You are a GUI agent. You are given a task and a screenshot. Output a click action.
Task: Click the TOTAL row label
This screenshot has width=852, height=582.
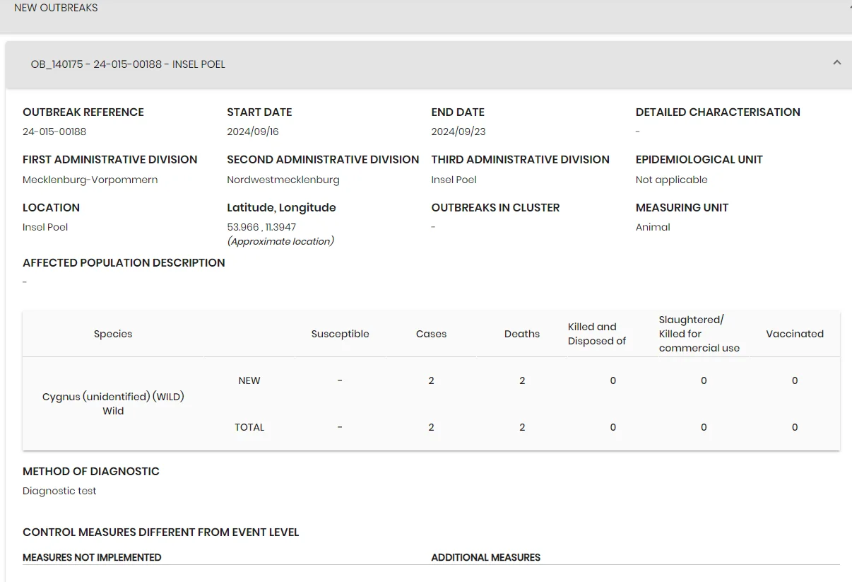[x=249, y=427]
